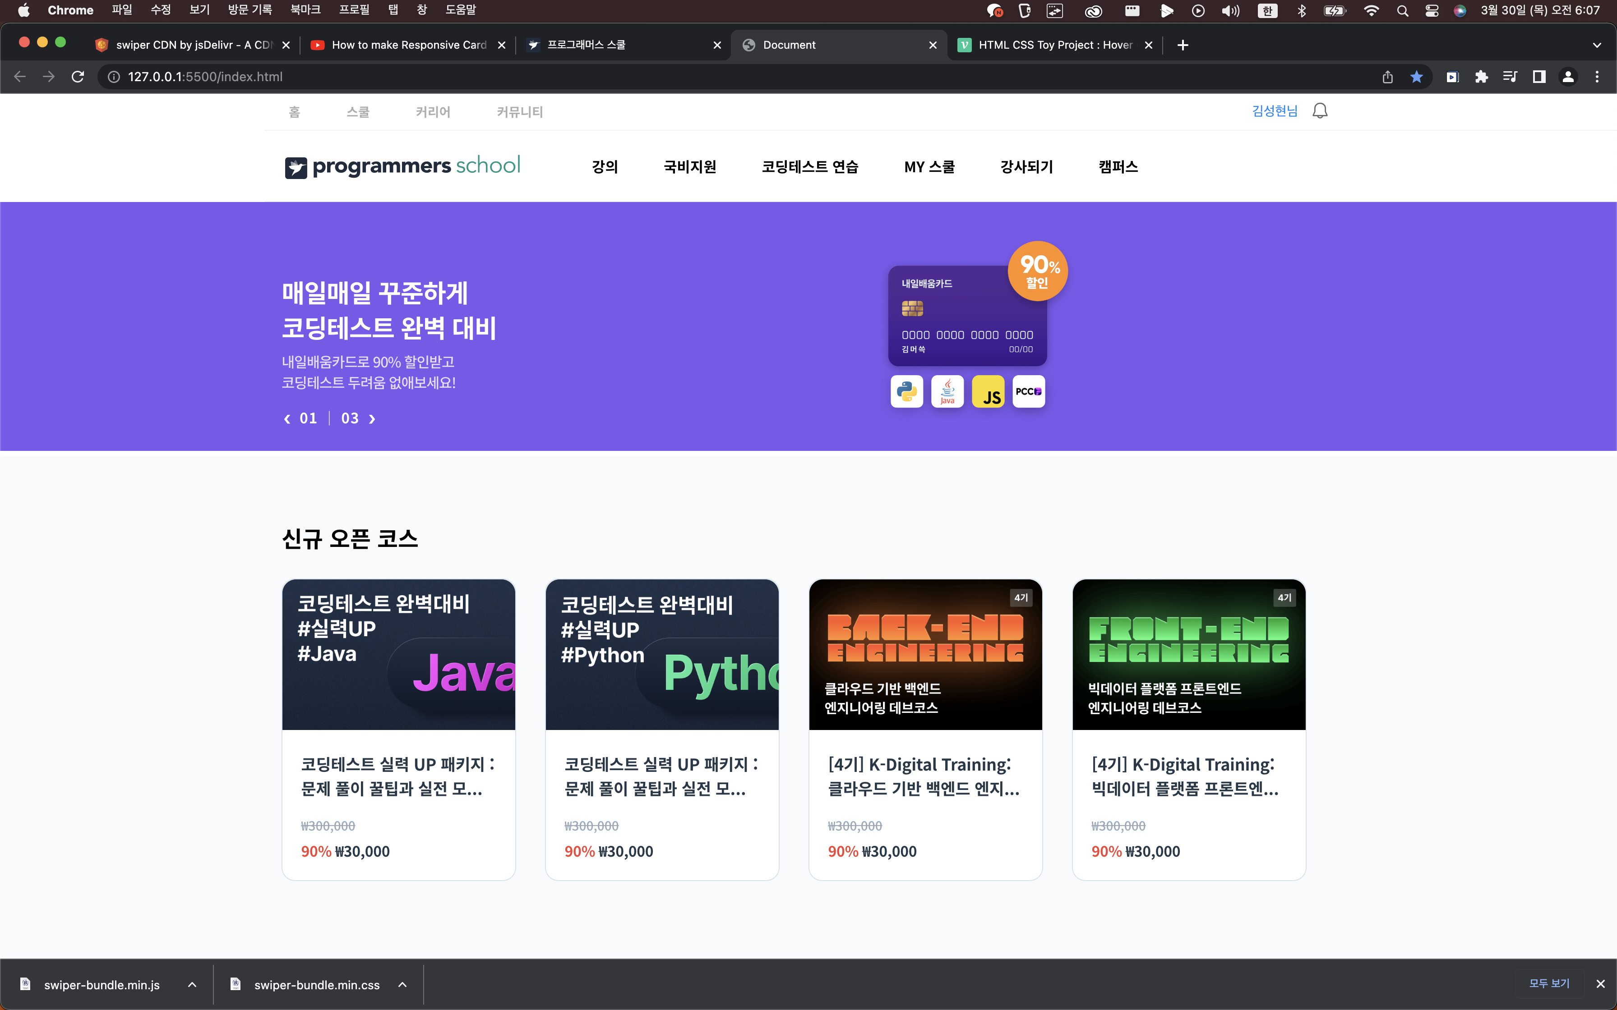Viewport: 1617px width, 1010px height.
Task: Open the 국비지원 navigation item
Action: click(689, 167)
